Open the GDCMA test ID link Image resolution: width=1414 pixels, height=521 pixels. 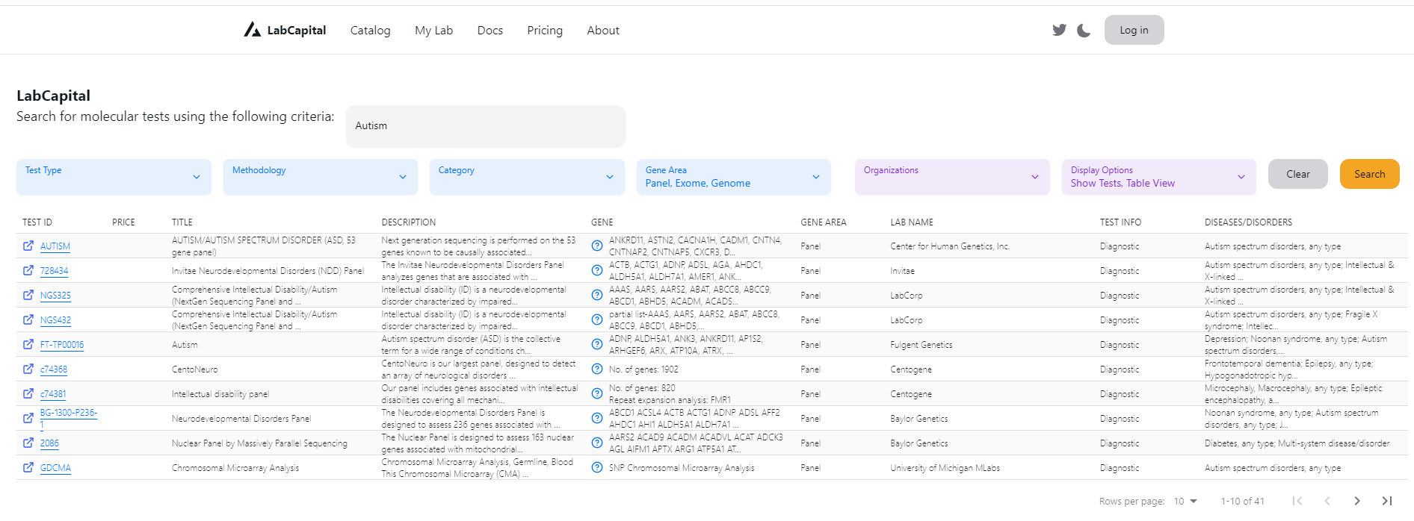[56, 468]
